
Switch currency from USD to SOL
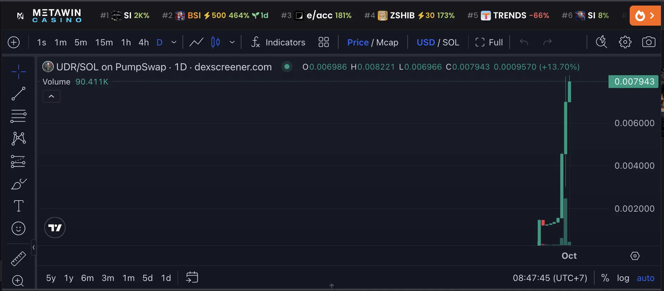[x=451, y=42]
